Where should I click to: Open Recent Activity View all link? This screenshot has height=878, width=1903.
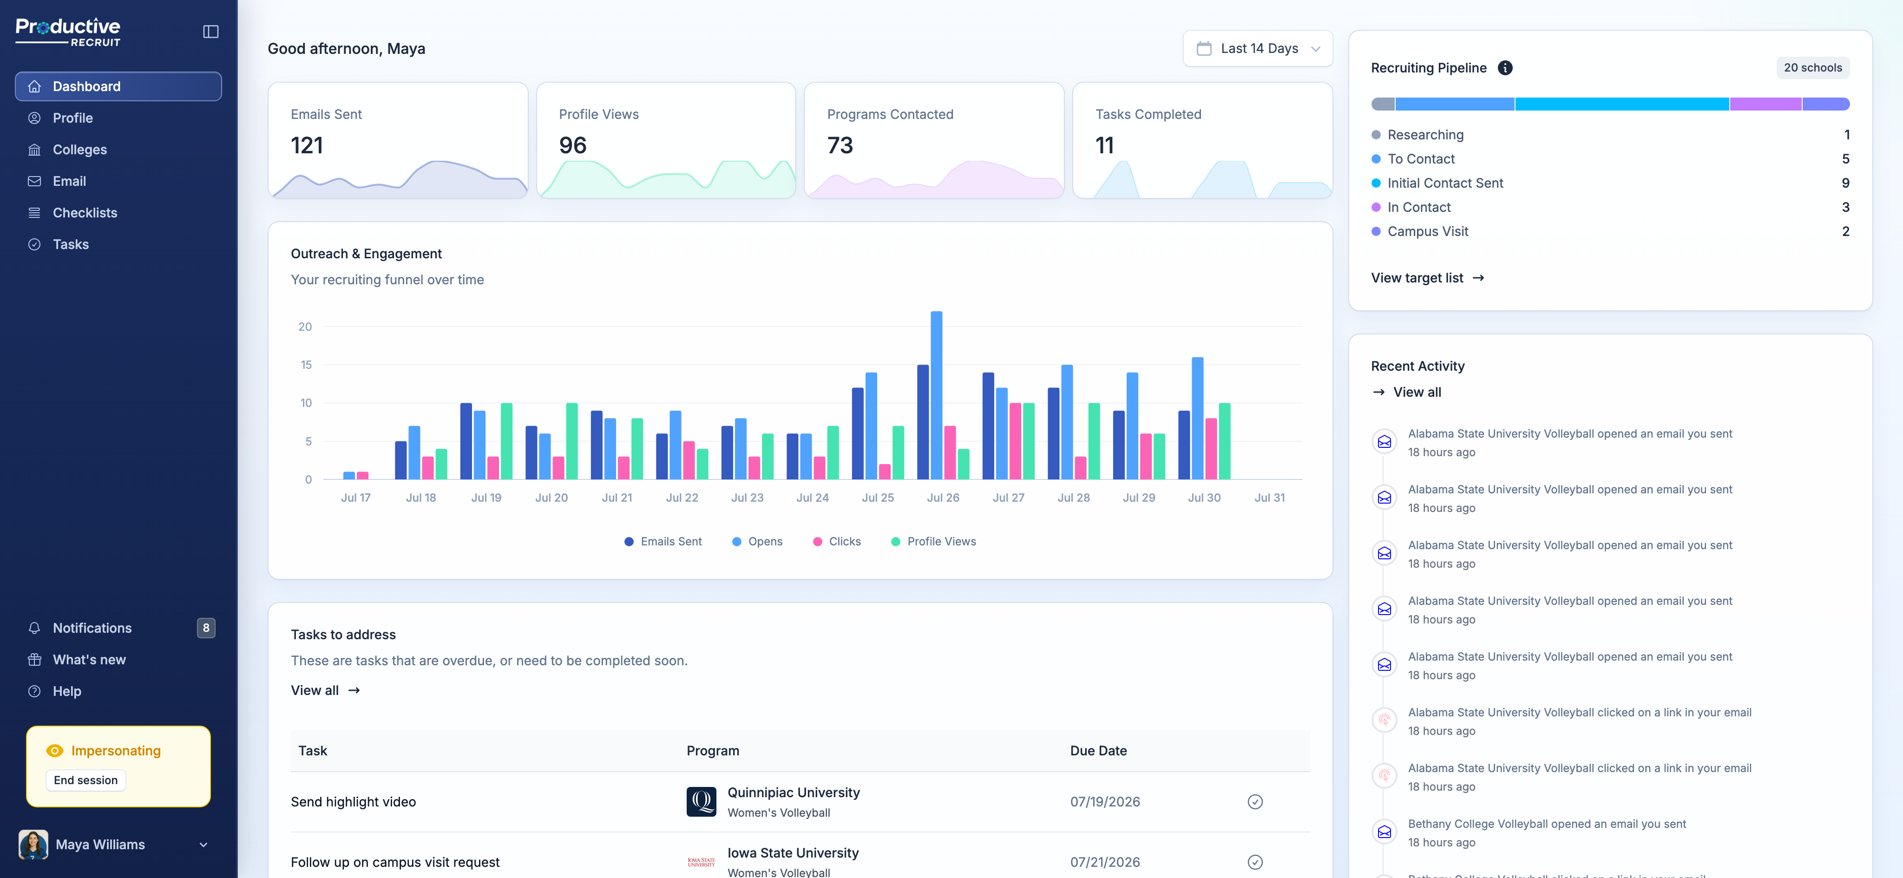pyautogui.click(x=1406, y=392)
